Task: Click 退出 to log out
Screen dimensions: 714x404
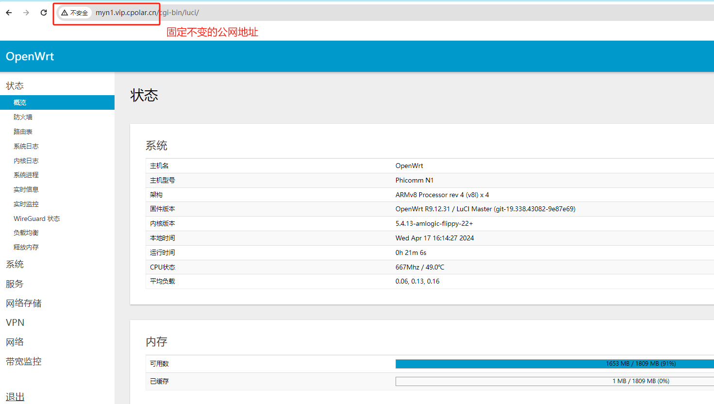Action: click(x=15, y=397)
